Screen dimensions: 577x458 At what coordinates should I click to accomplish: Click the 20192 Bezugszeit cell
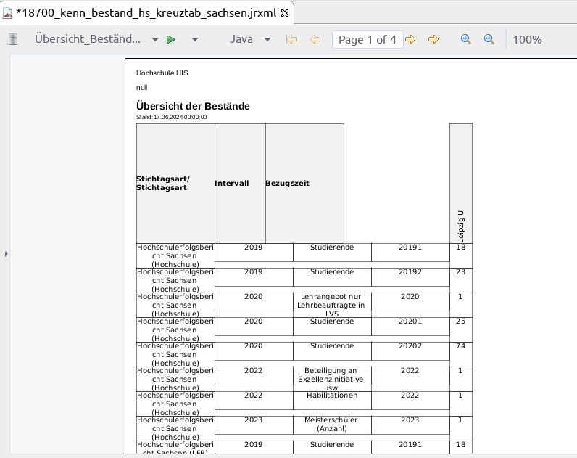click(x=410, y=277)
